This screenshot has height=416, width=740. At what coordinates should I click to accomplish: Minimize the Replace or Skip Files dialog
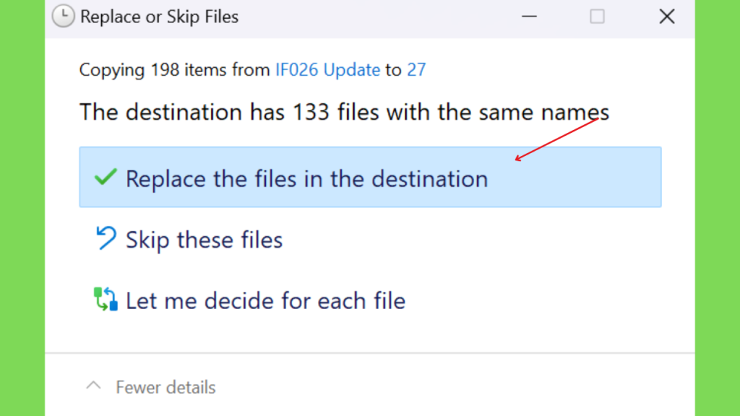529,17
